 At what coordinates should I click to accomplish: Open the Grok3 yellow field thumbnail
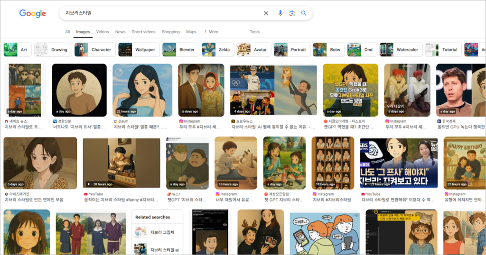[351, 90]
